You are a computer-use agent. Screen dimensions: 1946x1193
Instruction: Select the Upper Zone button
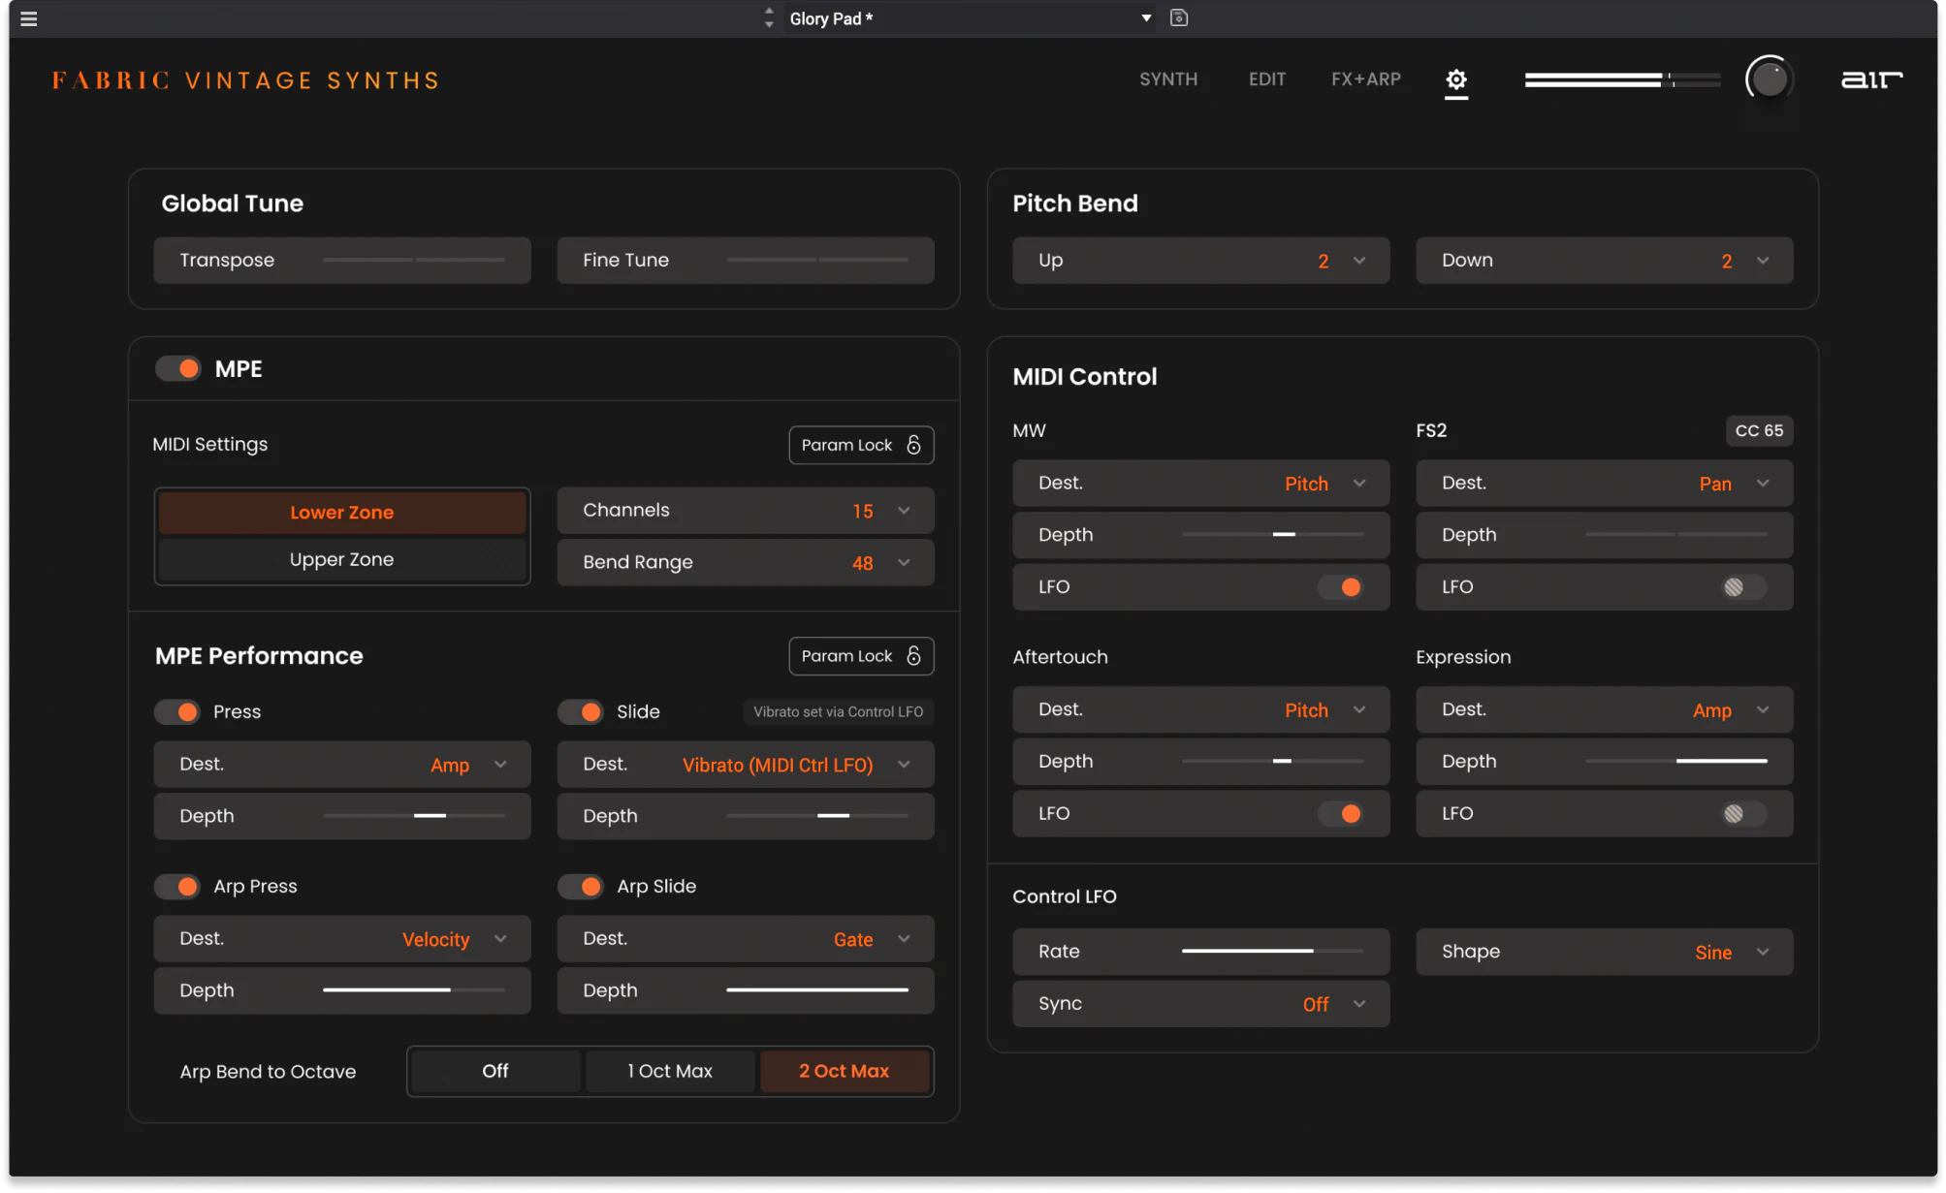point(341,559)
